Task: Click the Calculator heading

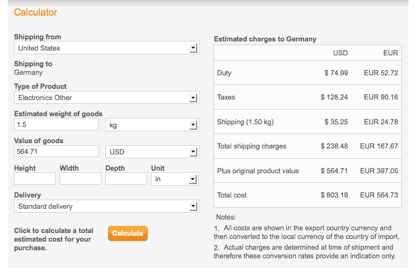Action: (x=35, y=12)
